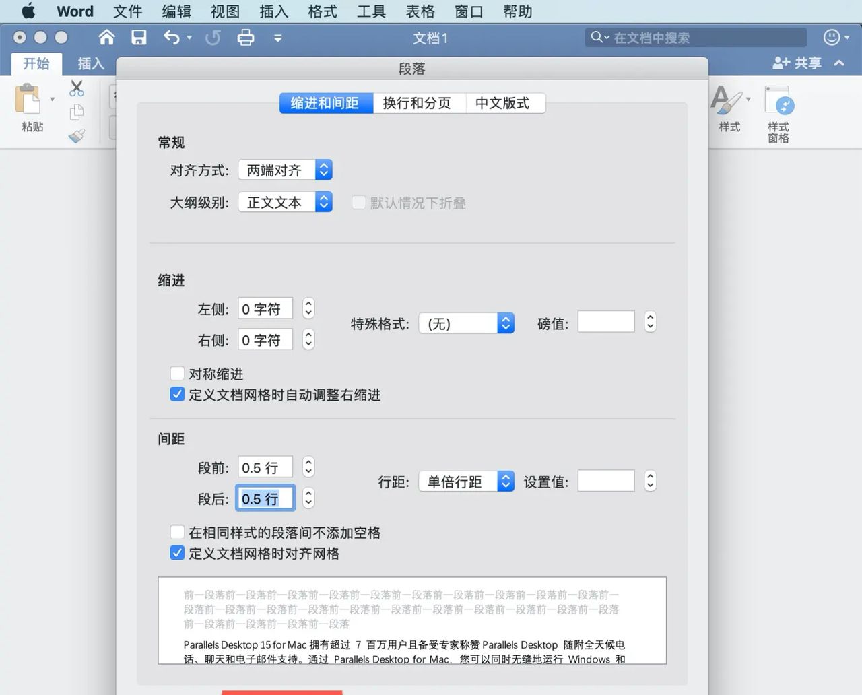
Task: Select the scissors Cut icon
Action: (76, 88)
